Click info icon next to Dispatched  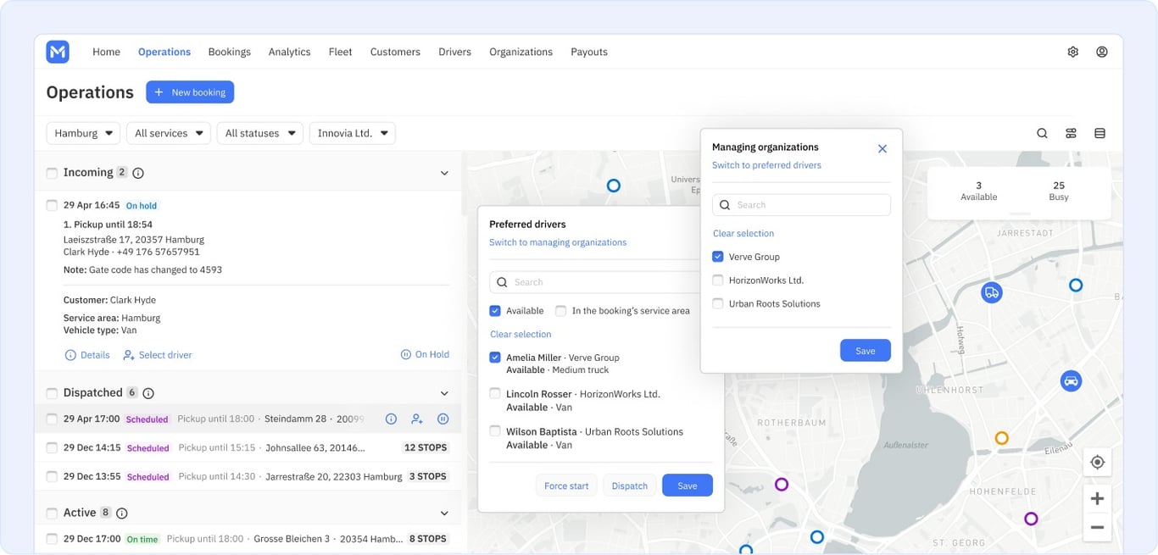click(148, 393)
